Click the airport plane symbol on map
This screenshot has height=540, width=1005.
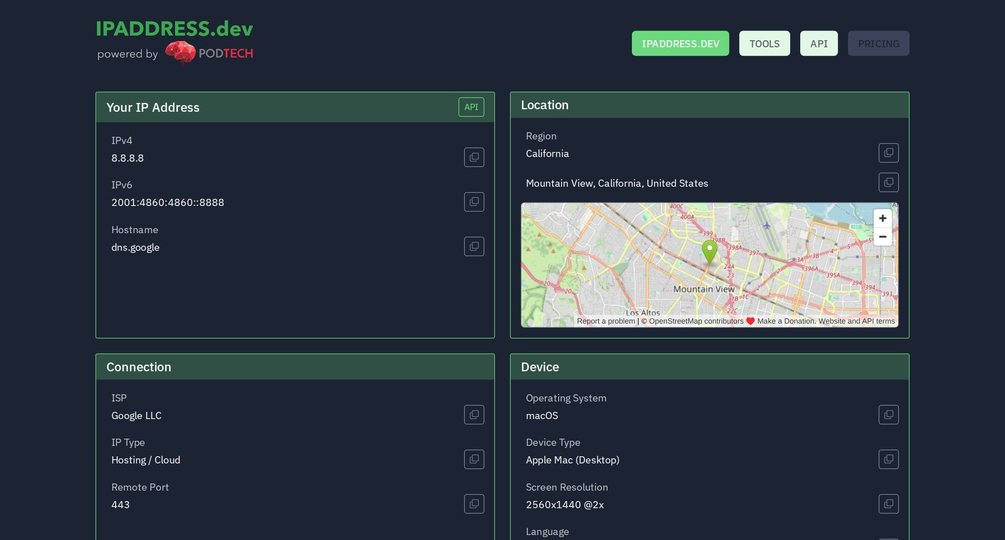tap(767, 226)
